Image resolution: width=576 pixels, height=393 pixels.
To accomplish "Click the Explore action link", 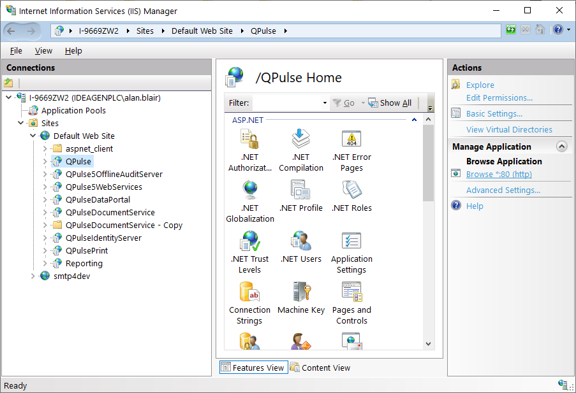I will coord(480,85).
